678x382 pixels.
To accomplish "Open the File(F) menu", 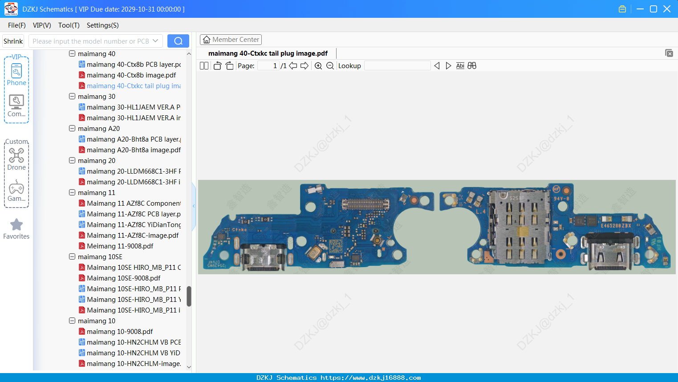I will [x=17, y=25].
